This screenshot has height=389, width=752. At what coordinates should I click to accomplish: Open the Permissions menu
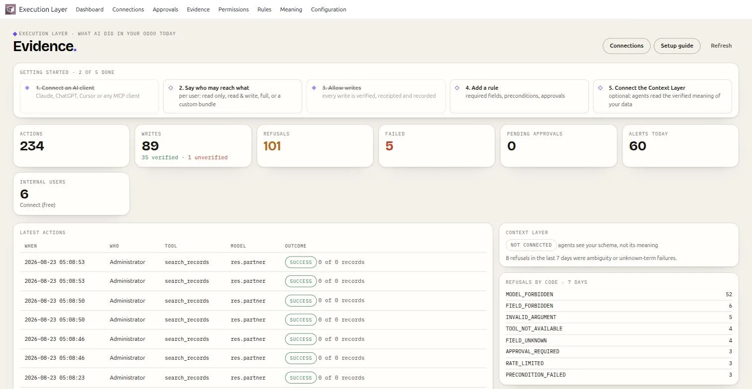tap(234, 9)
